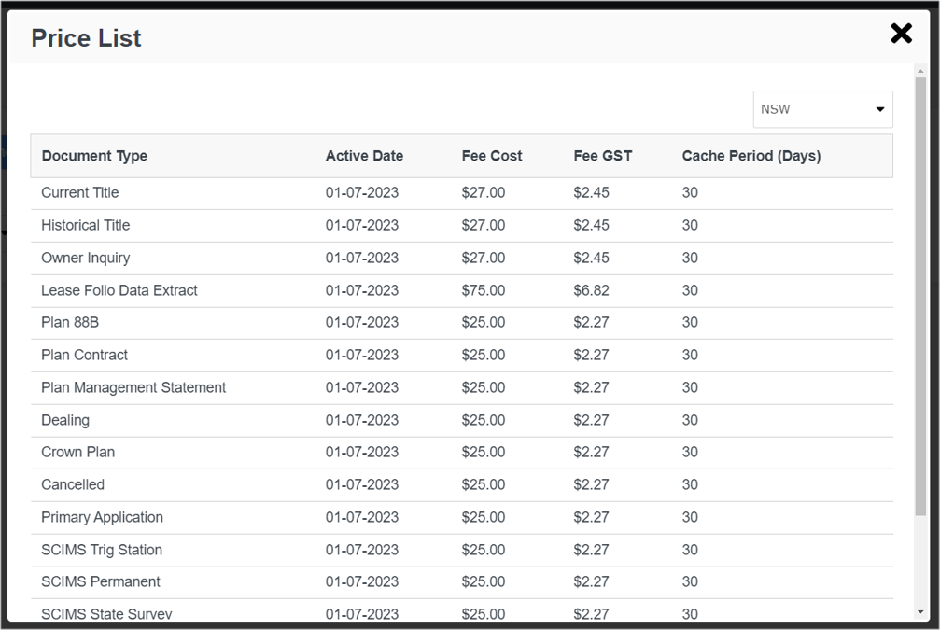Click the $75.00 fee cost value

[x=484, y=290]
